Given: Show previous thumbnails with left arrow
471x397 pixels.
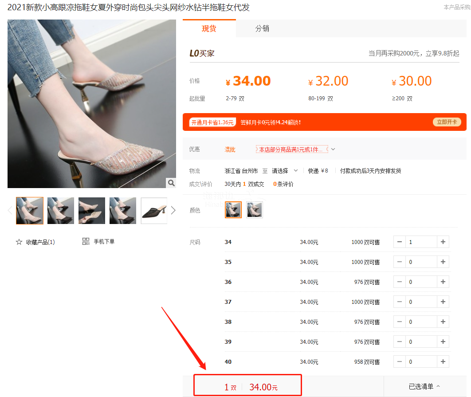Looking at the screenshot, I should (x=10, y=210).
